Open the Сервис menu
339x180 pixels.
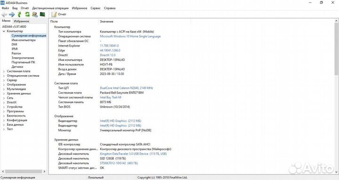(x=95, y=8)
